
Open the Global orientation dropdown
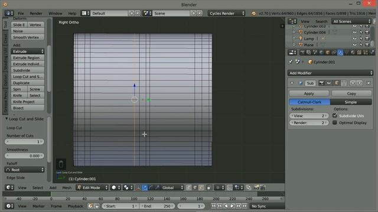click(172, 187)
